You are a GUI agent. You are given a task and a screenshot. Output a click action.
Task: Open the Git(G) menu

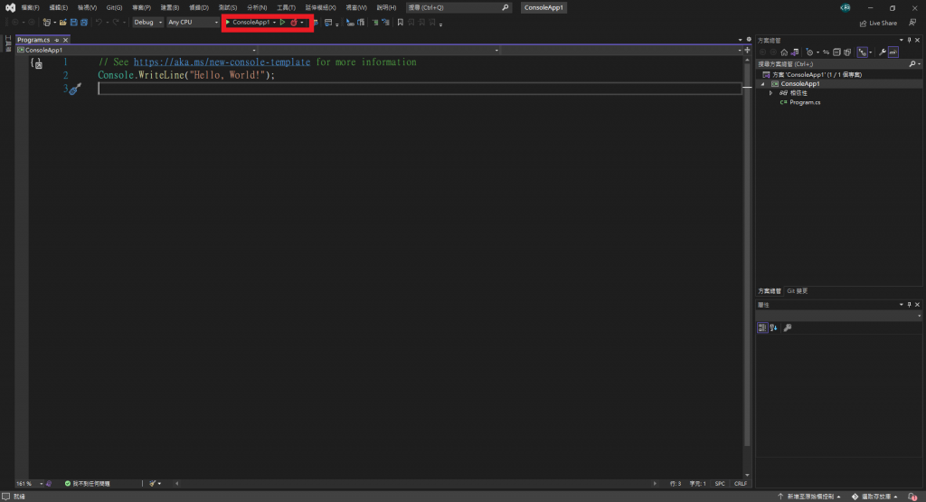pos(114,7)
